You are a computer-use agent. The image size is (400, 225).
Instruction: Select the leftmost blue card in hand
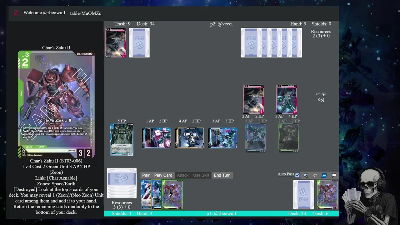146,194
